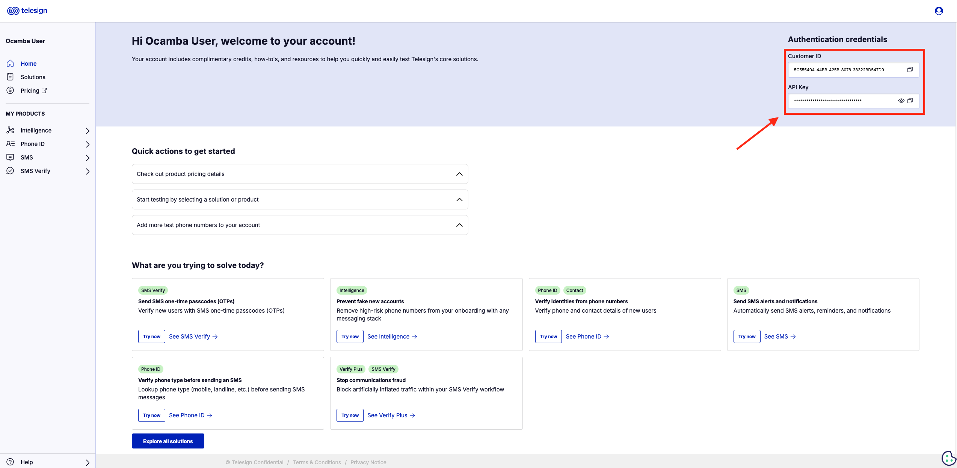
Task: Expand the Help menu chevron
Action: [x=88, y=462]
